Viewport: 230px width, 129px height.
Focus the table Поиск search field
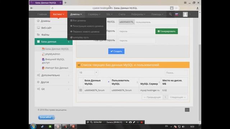pyautogui.click(x=176, y=73)
